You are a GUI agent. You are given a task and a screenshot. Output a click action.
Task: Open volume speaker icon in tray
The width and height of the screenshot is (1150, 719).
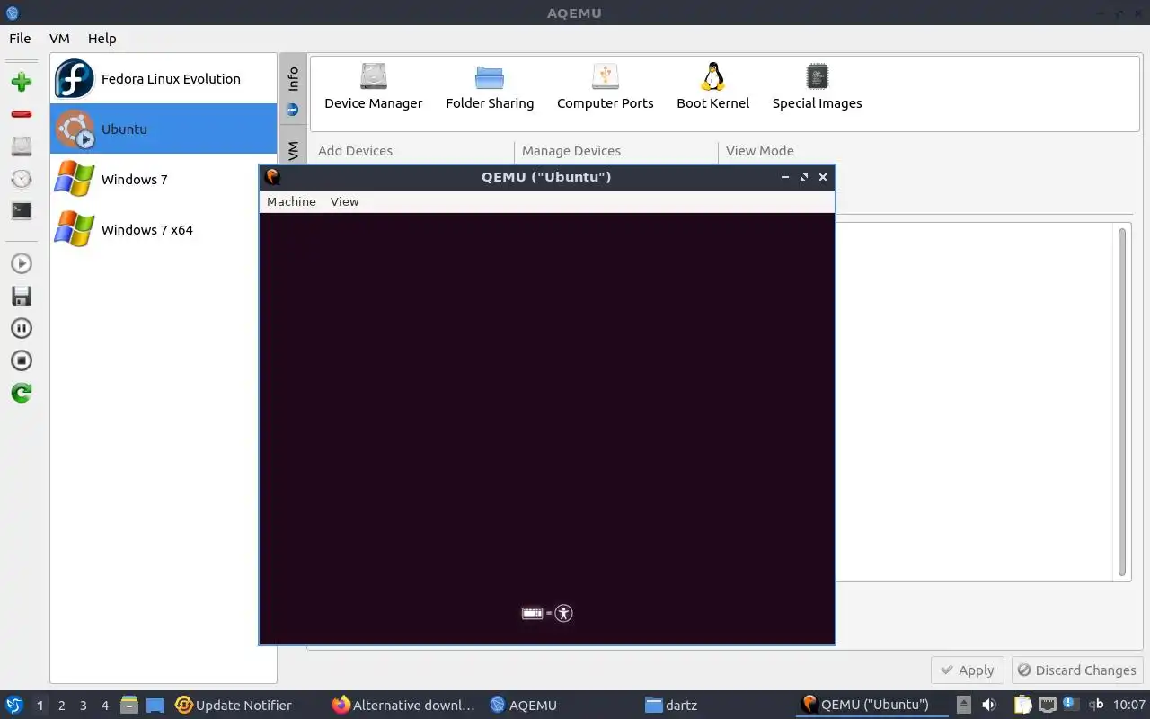click(x=989, y=706)
